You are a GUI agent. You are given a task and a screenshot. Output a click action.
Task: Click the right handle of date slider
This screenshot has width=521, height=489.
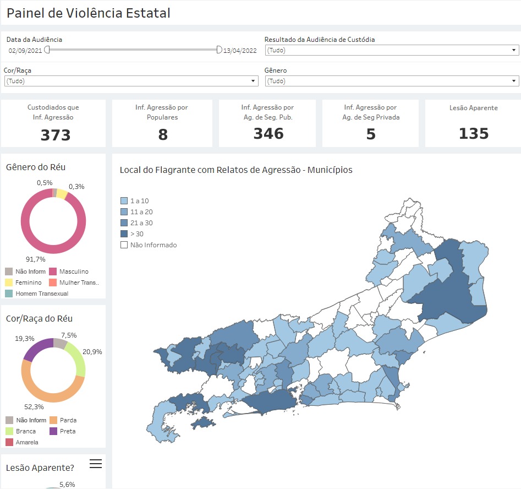tap(219, 50)
